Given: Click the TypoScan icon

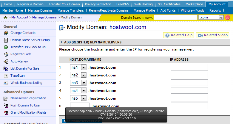Looking at the screenshot, I should (x=6, y=76).
